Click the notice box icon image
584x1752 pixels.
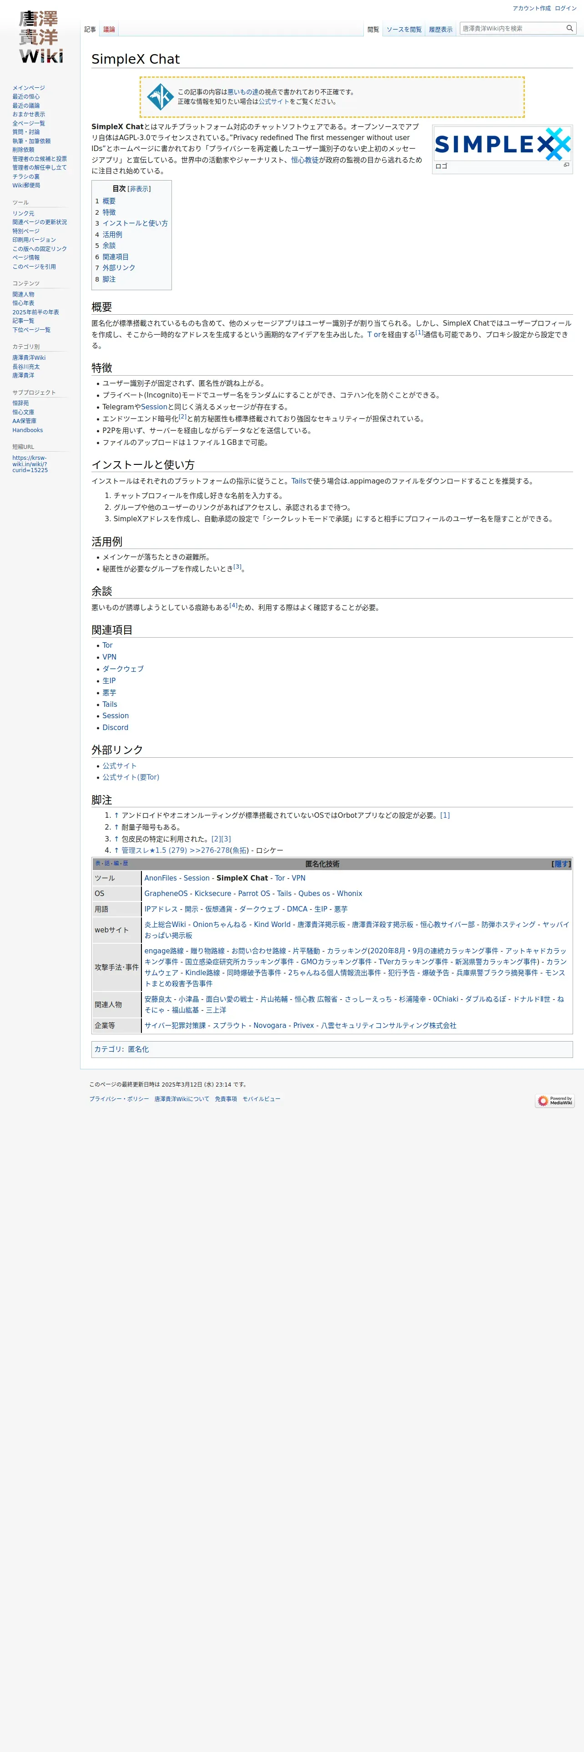[161, 97]
